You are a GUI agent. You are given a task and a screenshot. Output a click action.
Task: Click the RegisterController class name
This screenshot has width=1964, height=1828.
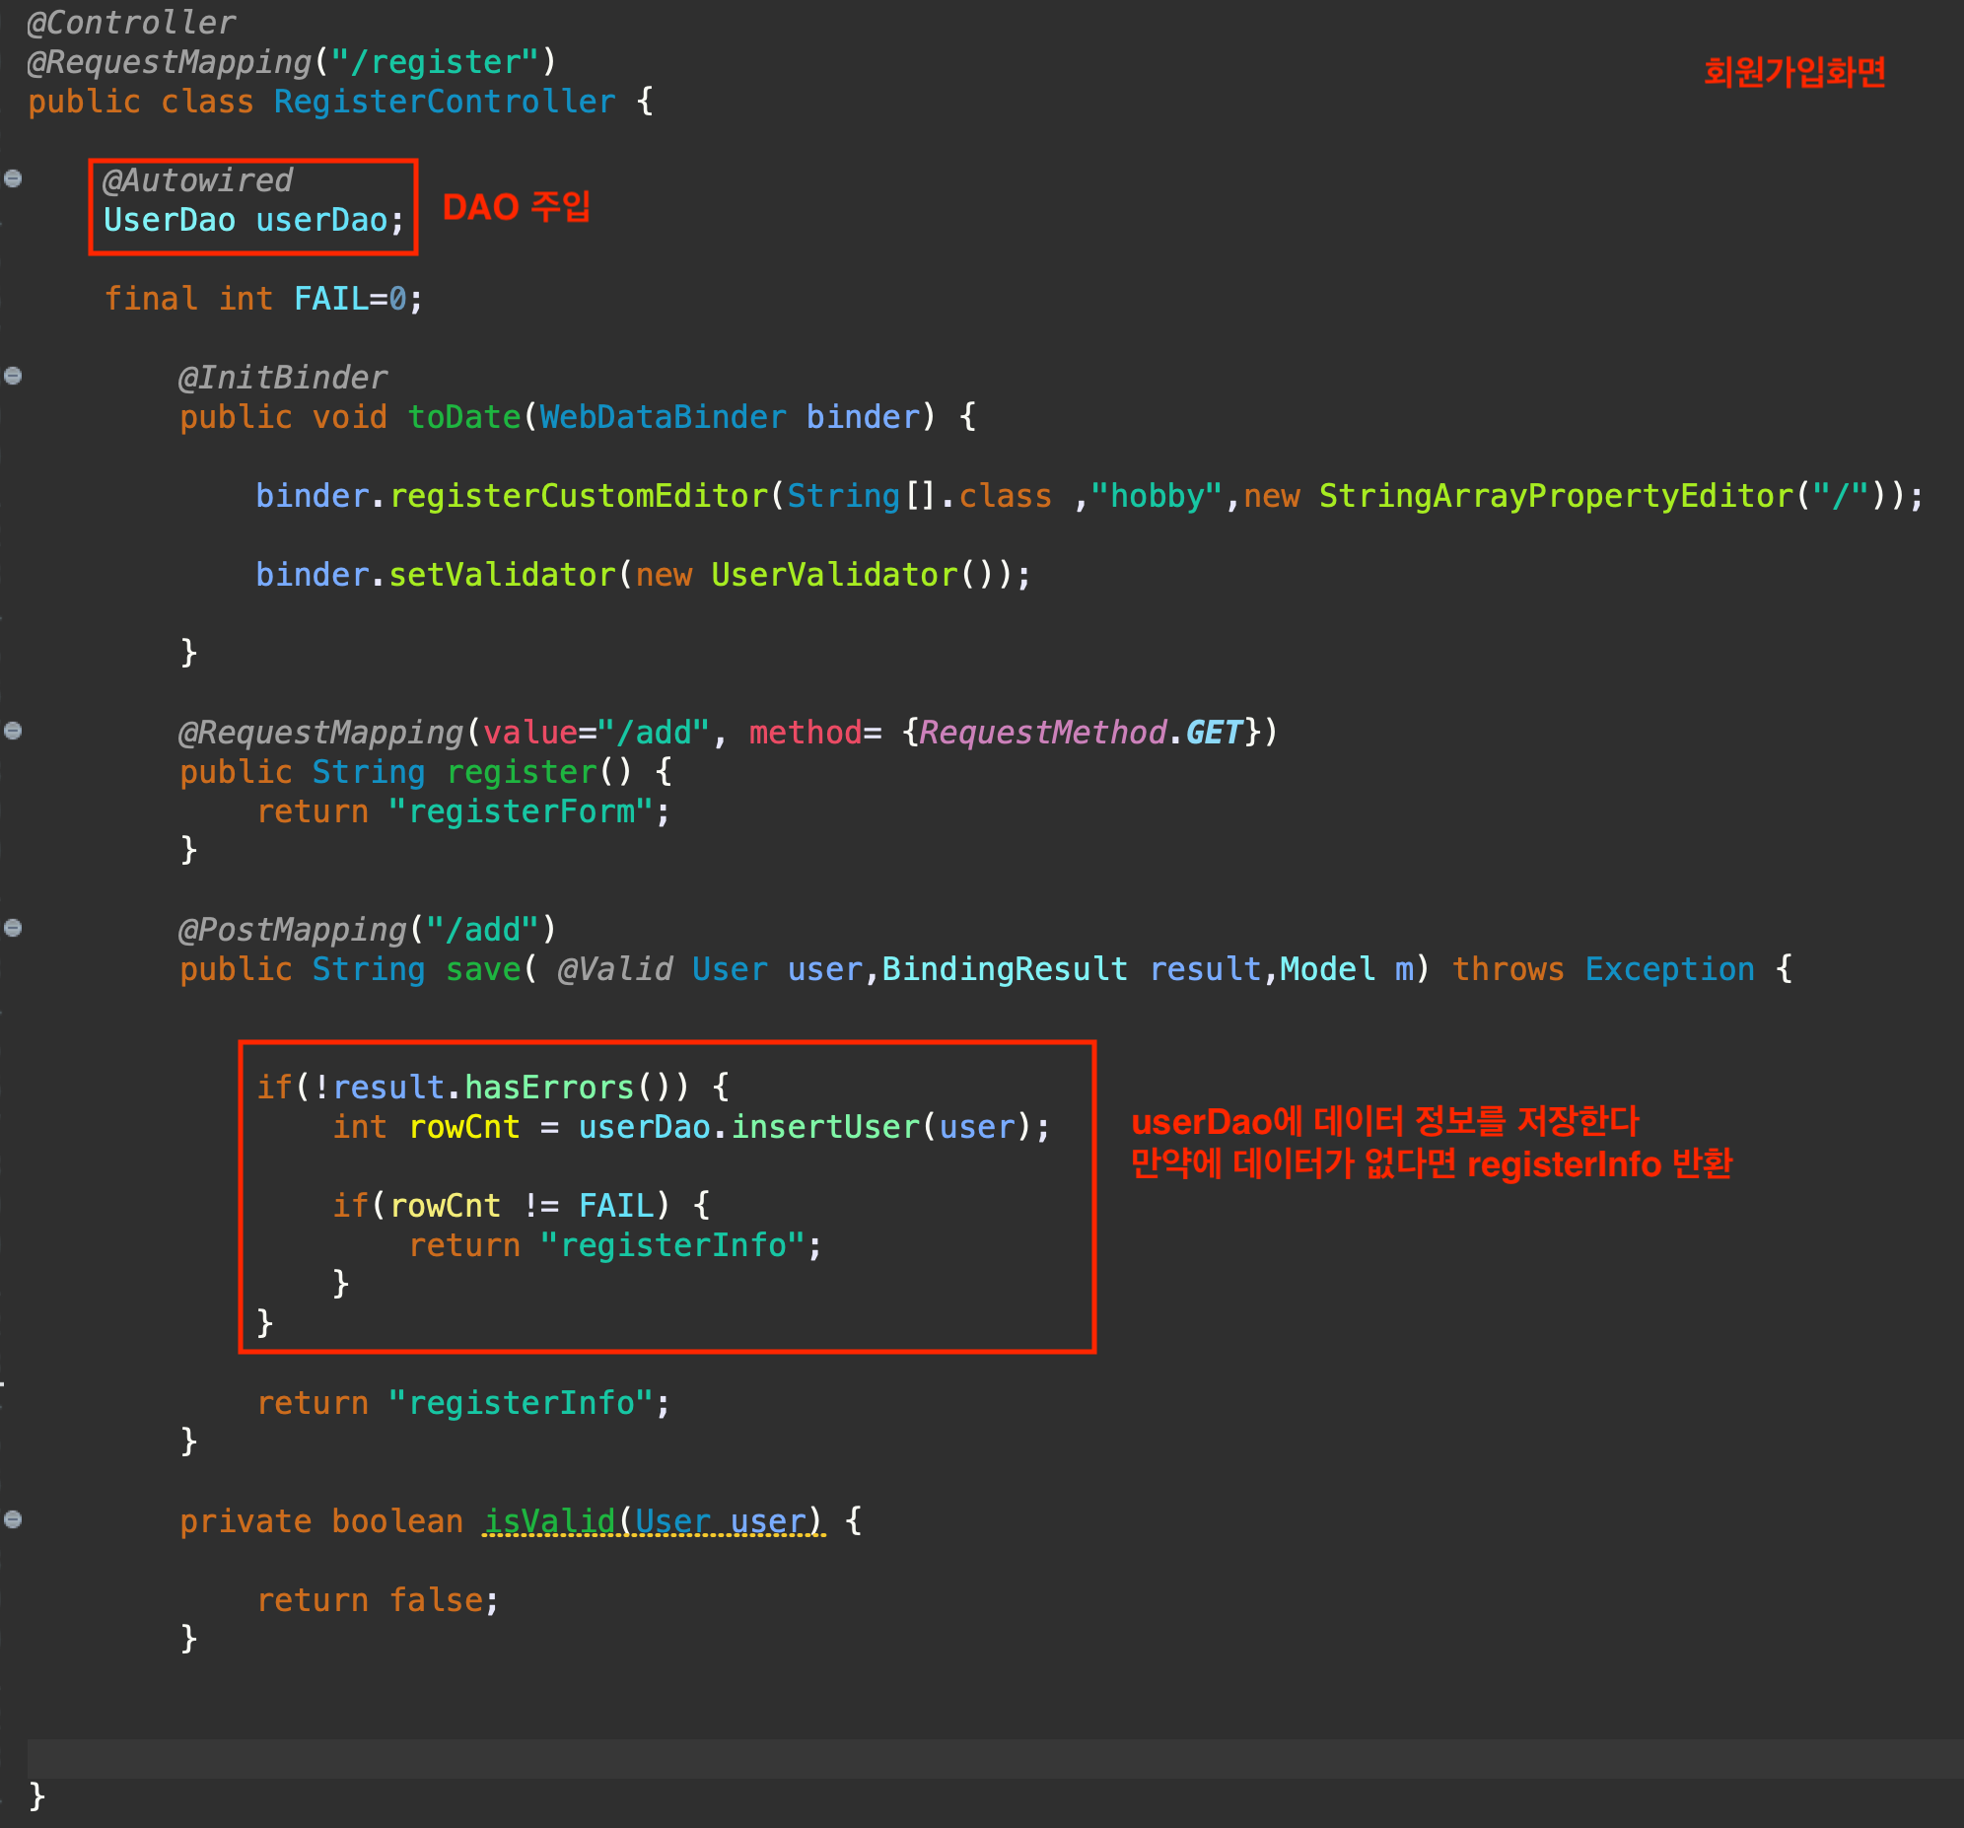coord(444,102)
